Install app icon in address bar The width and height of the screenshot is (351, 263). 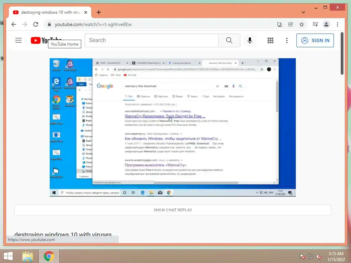click(280, 24)
